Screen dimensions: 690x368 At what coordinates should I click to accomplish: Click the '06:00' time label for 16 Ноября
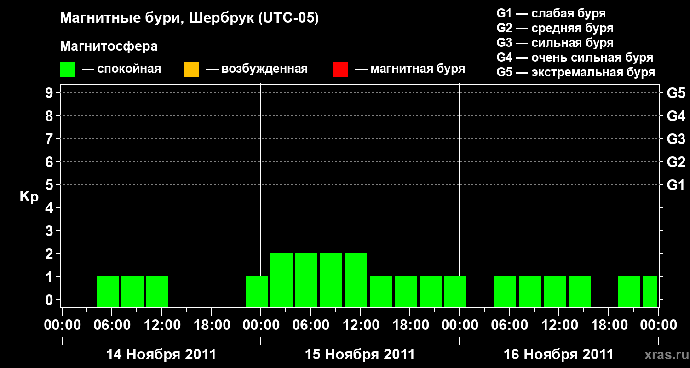509,325
